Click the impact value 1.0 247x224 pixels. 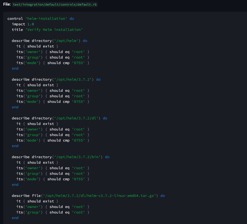click(31, 24)
